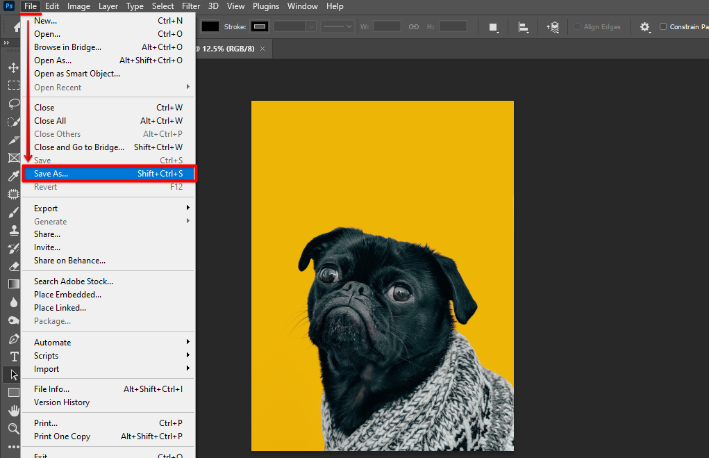Screen dimensions: 709x458
Task: Click the Zoom tool magnifier
Action: point(13,429)
